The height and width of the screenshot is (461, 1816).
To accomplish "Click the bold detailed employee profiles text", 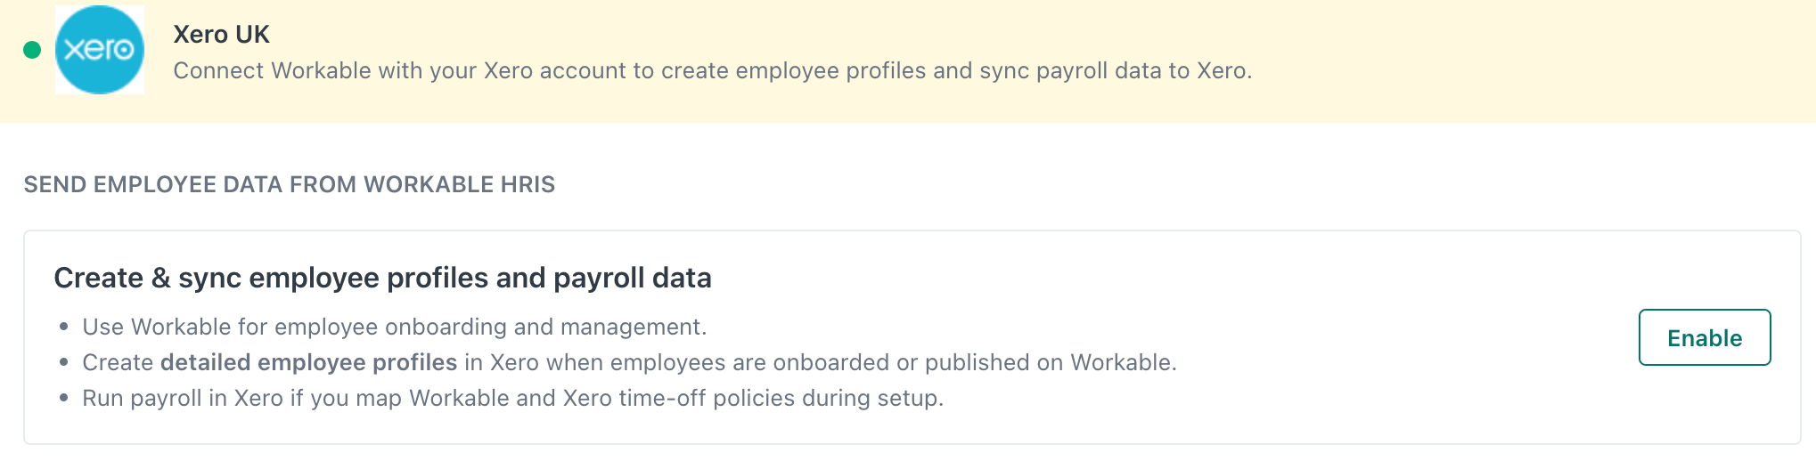I will pyautogui.click(x=308, y=362).
